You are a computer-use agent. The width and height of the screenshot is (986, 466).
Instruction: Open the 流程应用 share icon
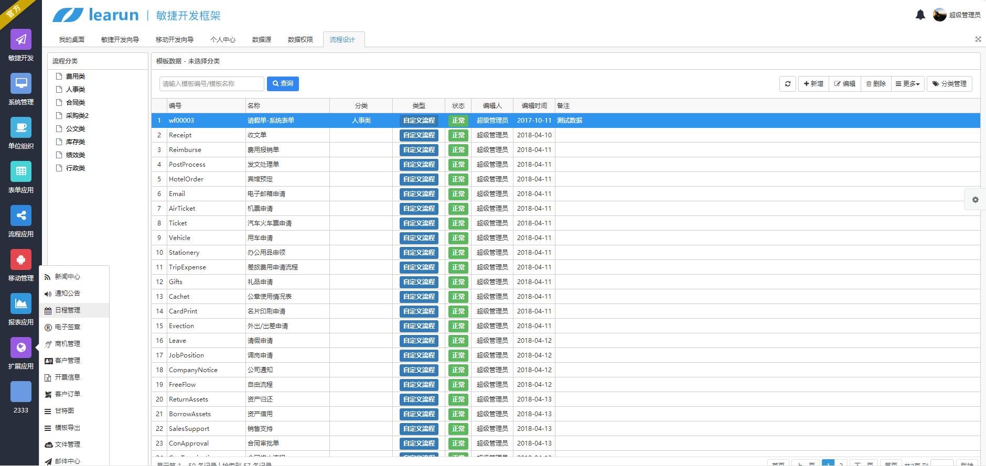[x=21, y=215]
